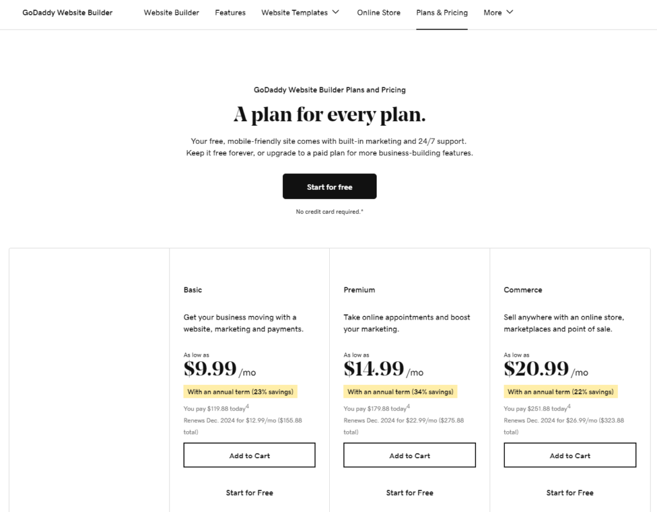Open the Website Builder nav page
Screen dimensions: 657x512
171,12
